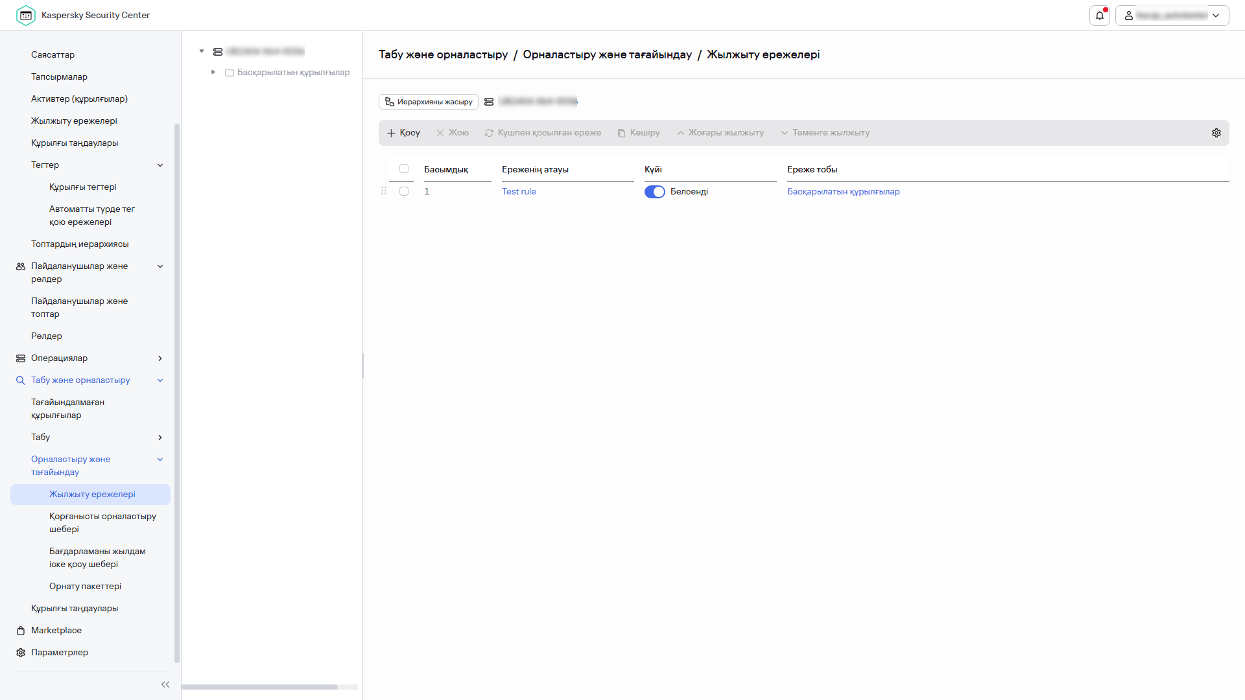Screen dimensions: 1245x700
Task: Select Орнату пакеттері in sidebar
Action: (x=86, y=586)
